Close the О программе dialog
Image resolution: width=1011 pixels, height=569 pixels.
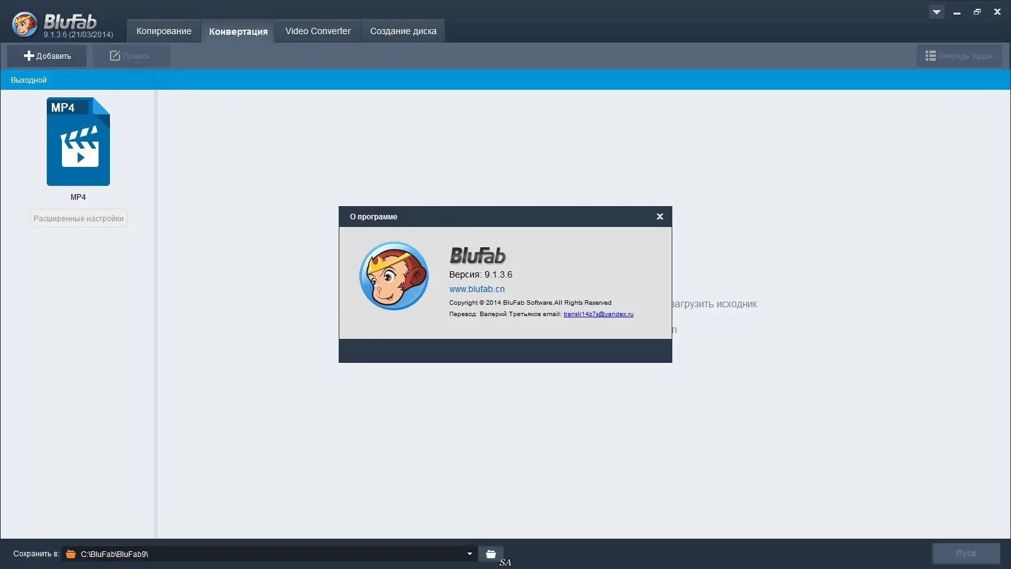click(660, 216)
